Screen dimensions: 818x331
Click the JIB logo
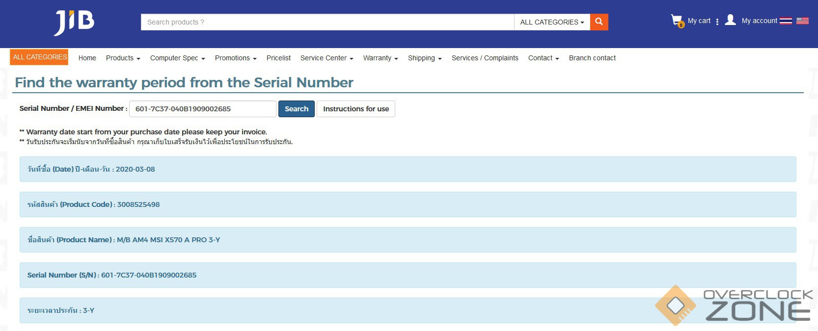pyautogui.click(x=74, y=23)
